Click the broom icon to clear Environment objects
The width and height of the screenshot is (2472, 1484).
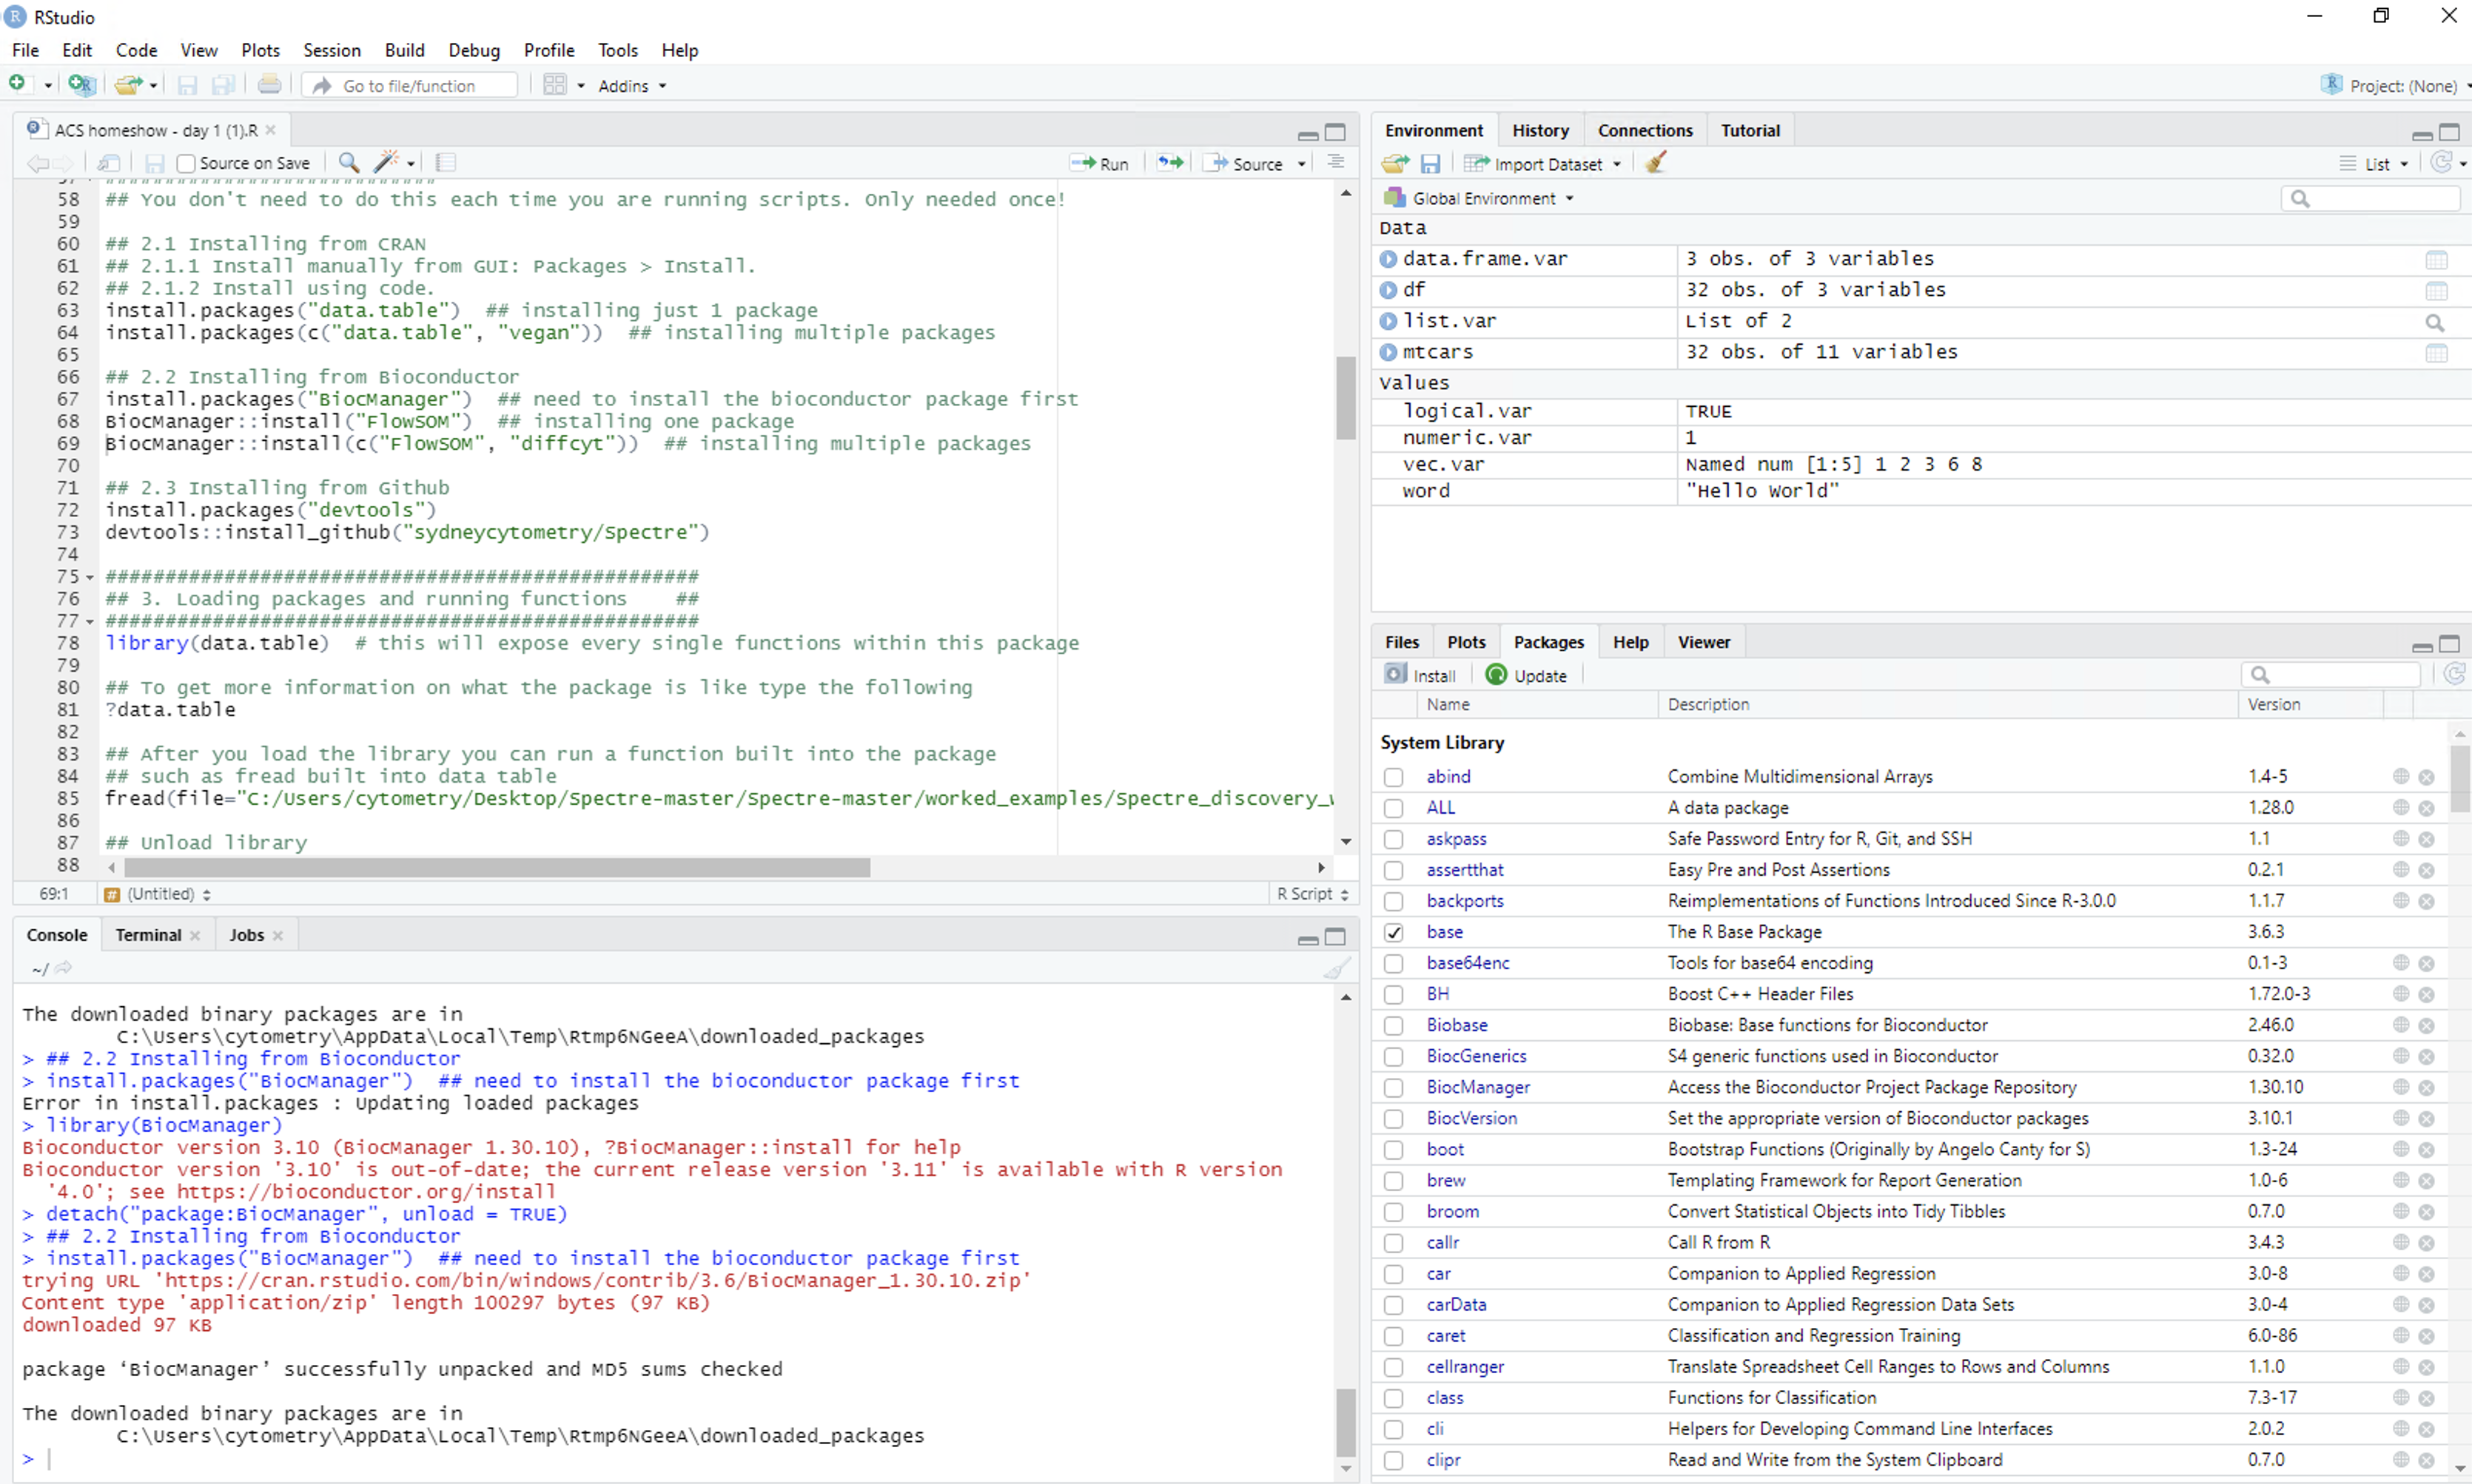click(1656, 163)
